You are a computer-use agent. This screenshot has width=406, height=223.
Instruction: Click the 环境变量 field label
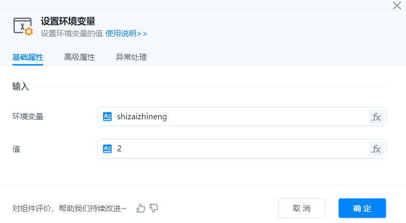(x=28, y=117)
